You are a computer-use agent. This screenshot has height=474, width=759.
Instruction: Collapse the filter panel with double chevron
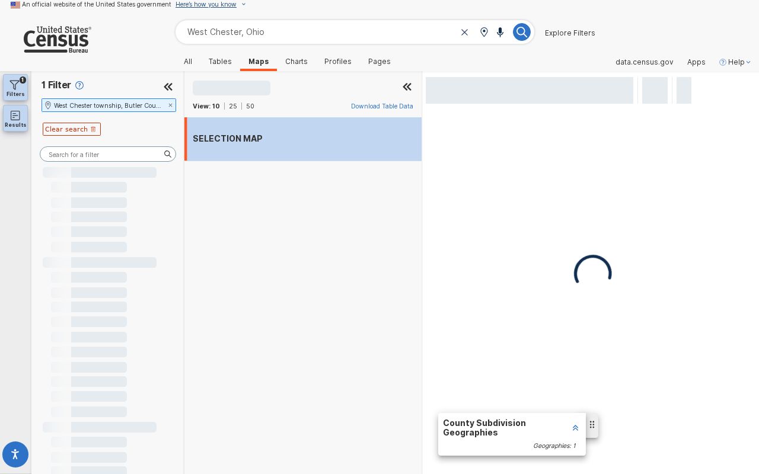click(168, 87)
